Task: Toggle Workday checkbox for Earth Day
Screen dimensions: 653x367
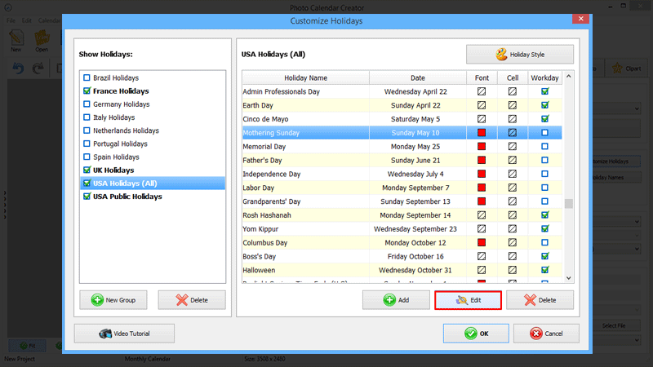Action: click(x=544, y=105)
